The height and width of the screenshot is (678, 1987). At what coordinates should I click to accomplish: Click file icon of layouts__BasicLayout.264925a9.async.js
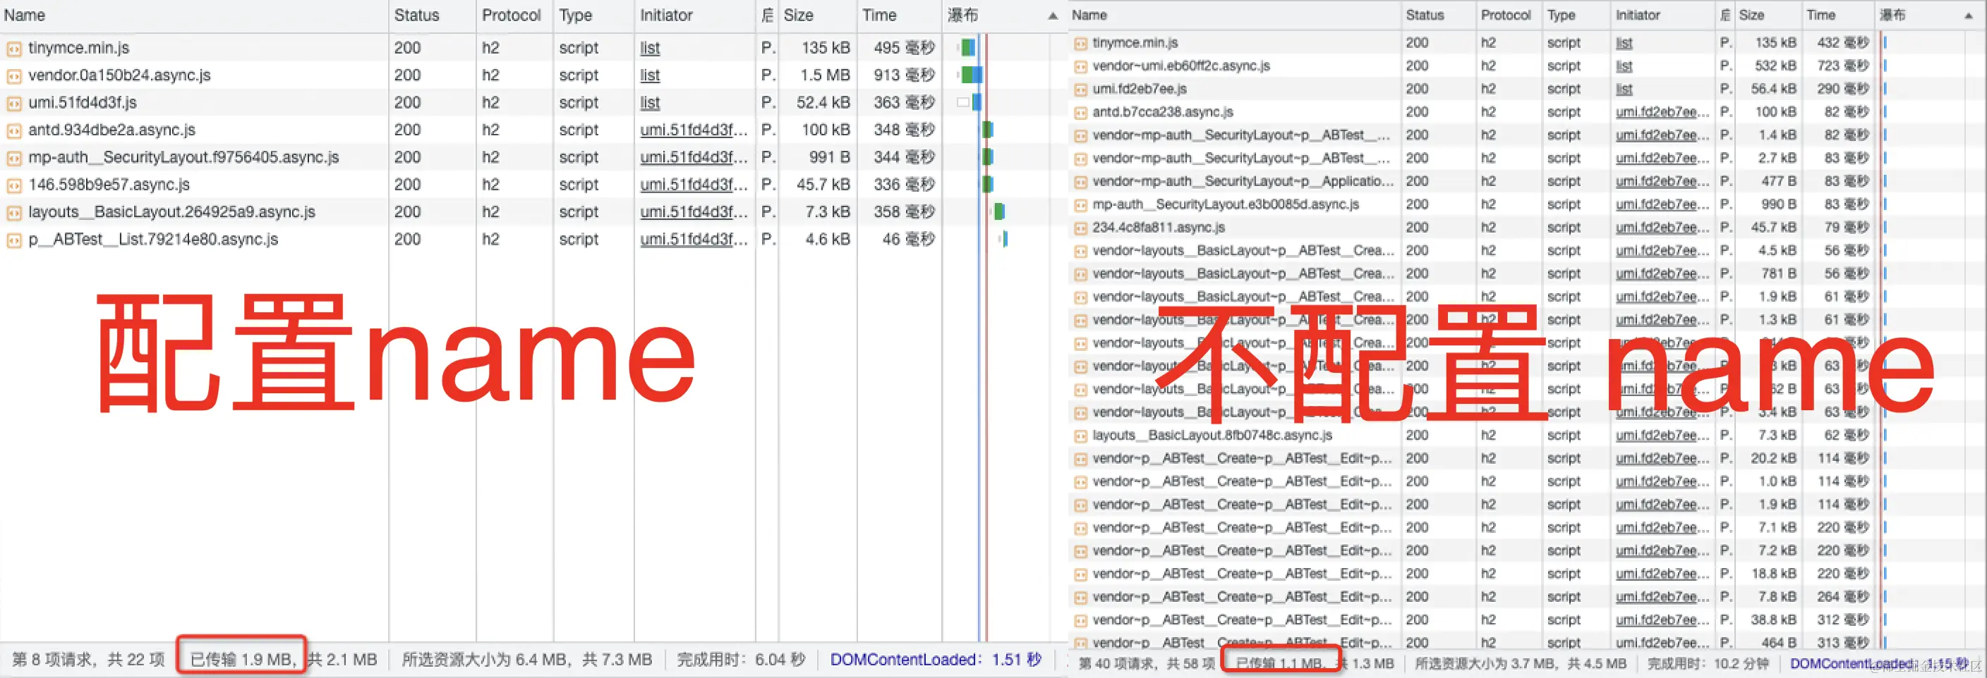tap(14, 213)
